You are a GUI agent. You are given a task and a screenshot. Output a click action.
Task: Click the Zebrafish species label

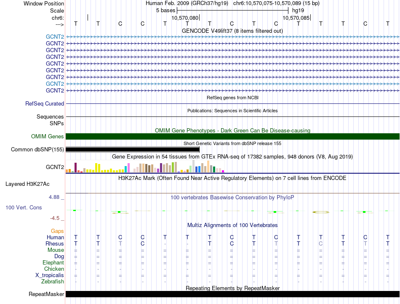(x=53, y=281)
